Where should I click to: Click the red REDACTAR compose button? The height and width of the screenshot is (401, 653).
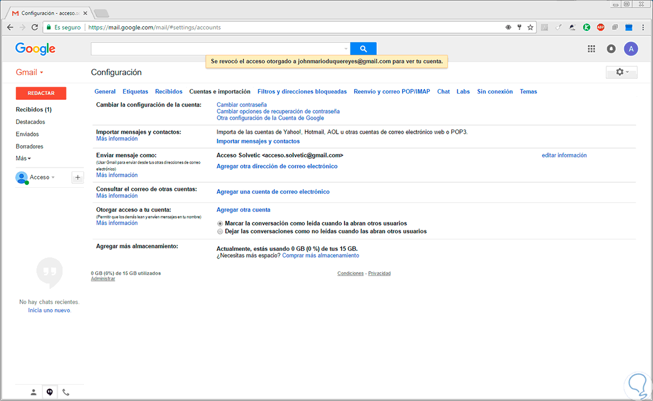click(41, 93)
